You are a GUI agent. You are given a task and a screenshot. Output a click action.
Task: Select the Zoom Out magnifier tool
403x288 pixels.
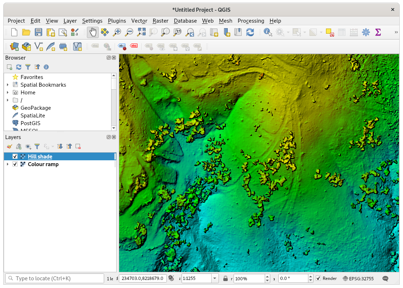click(x=129, y=32)
